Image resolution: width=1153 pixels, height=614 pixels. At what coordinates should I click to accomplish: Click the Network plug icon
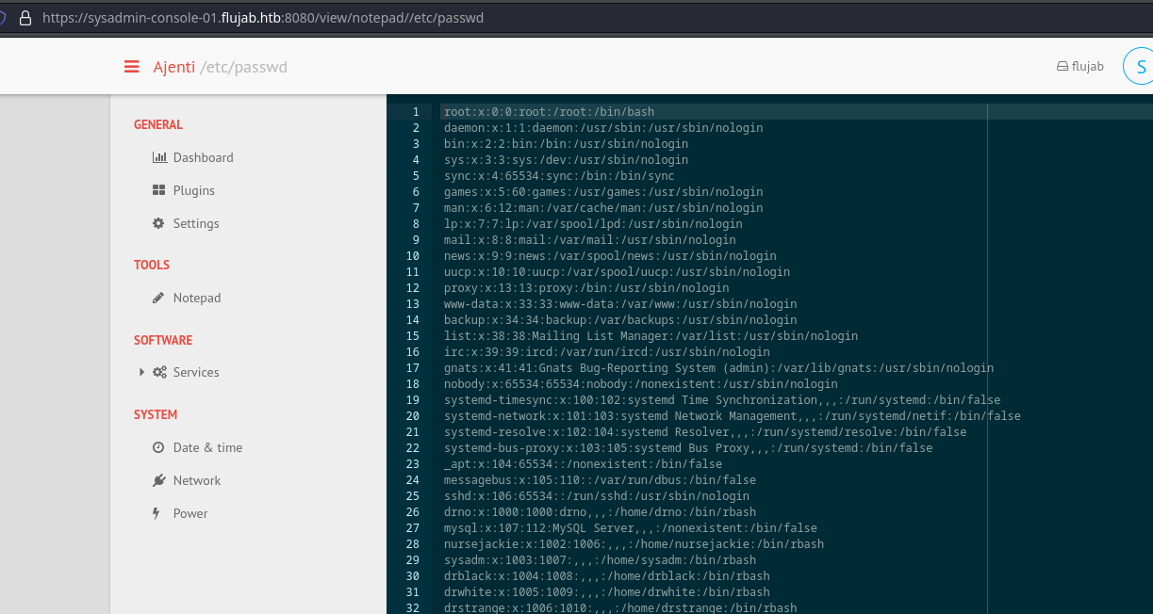(159, 480)
